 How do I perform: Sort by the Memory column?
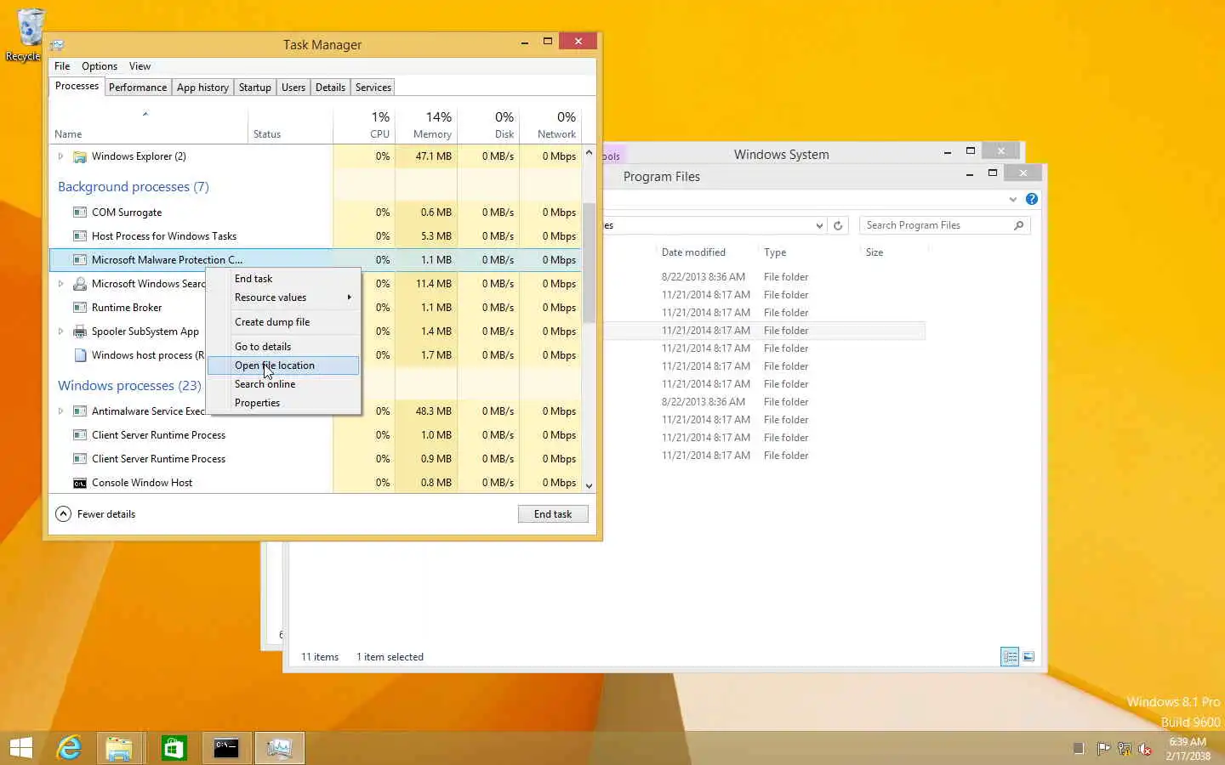point(426,124)
